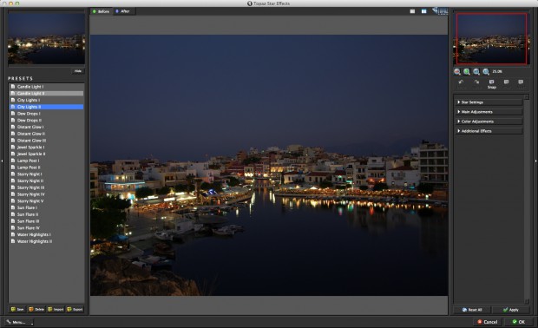Image resolution: width=538 pixels, height=328 pixels.
Task: Click the page icon of Candle Light I
Action: click(13, 87)
